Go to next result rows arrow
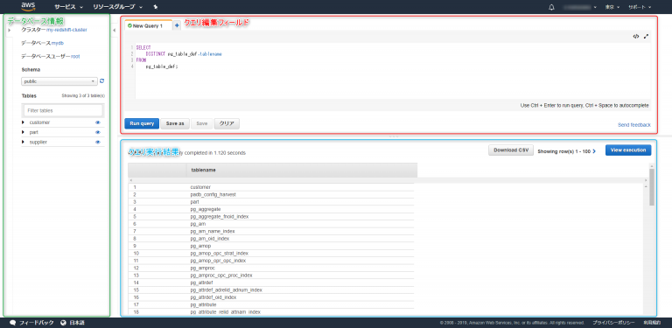672x328 pixels. click(x=594, y=151)
